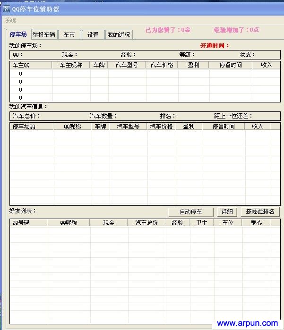Switch to the 举报车辆 tab
284x330 pixels.
pos(44,35)
